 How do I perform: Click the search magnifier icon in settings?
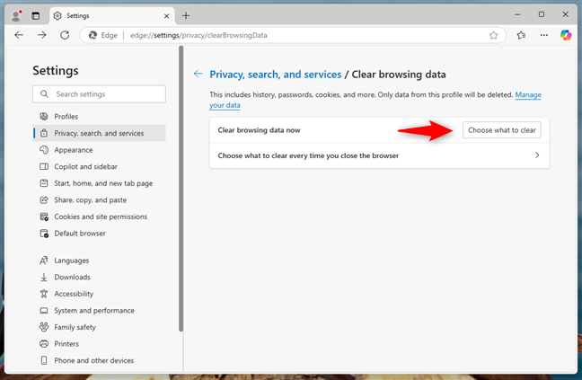(x=44, y=94)
